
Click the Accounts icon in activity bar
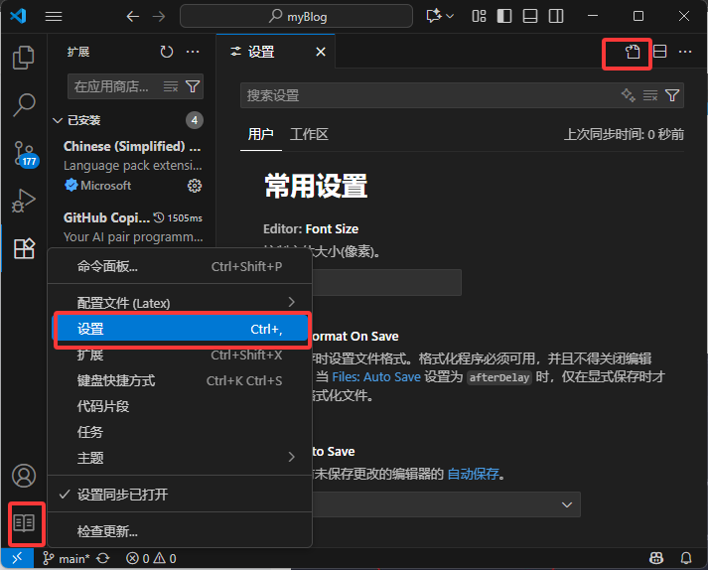tap(23, 476)
